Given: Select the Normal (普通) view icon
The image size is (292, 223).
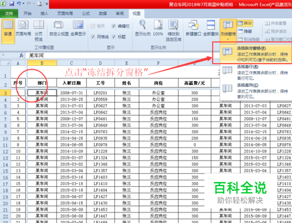Looking at the screenshot, I should coord(8,31).
